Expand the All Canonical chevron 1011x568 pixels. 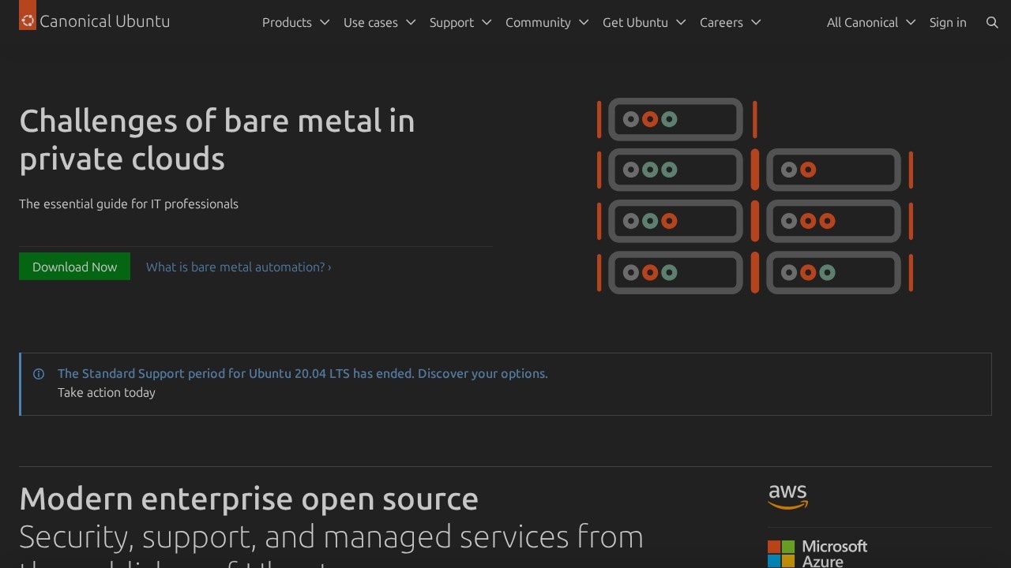point(911,23)
